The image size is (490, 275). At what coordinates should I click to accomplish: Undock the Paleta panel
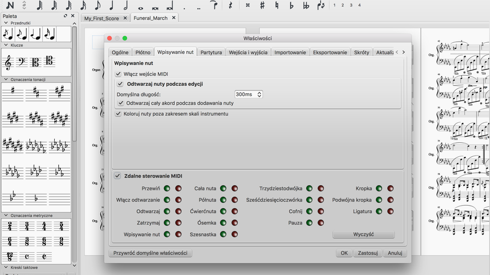point(65,16)
